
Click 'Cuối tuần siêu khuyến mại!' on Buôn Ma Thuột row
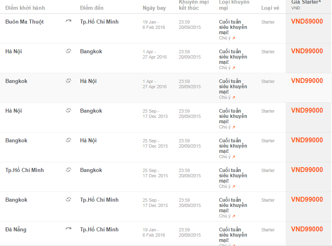[x=233, y=27]
